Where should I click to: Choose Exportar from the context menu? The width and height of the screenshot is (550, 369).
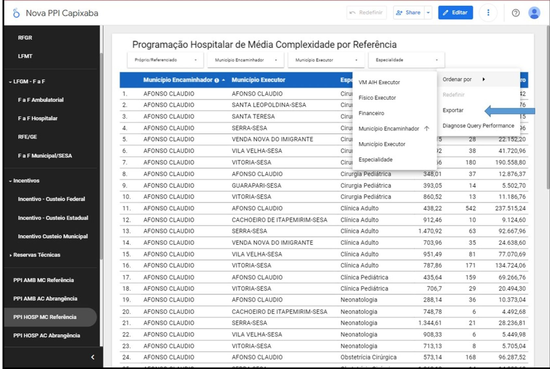coord(453,110)
